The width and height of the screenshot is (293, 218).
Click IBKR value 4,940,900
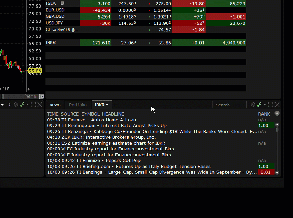coord(226,43)
